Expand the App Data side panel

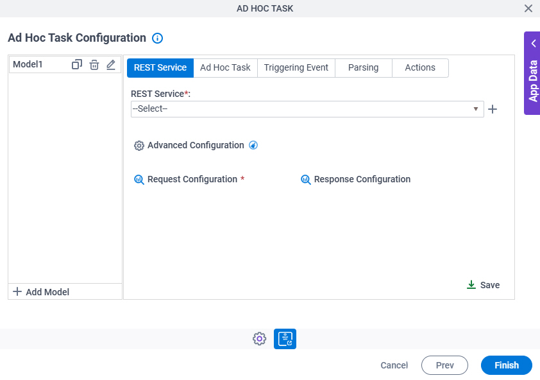[x=534, y=44]
